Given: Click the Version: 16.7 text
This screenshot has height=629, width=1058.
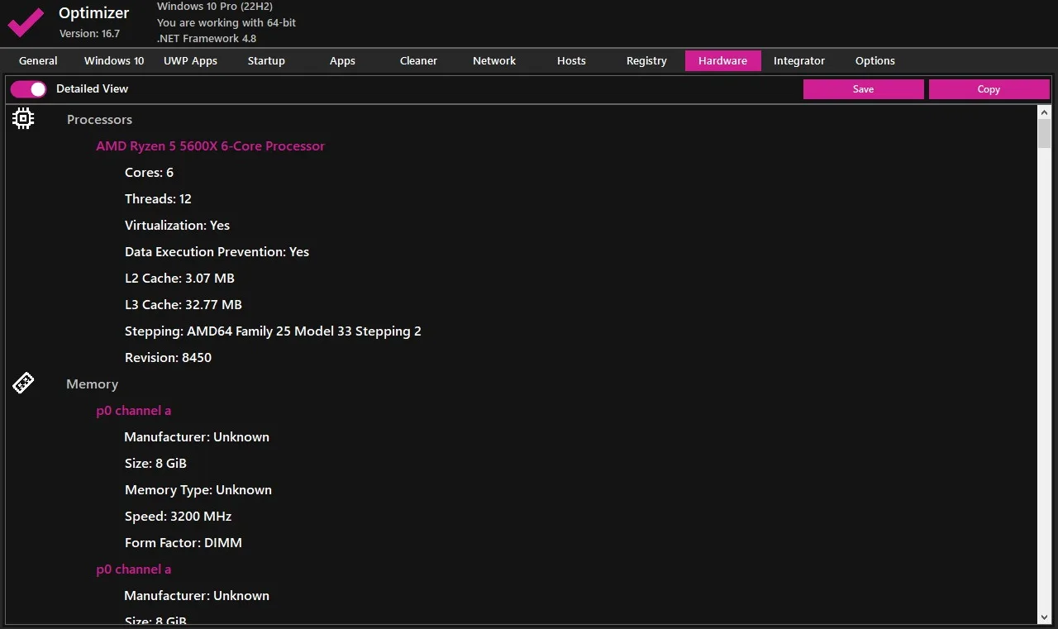Looking at the screenshot, I should [x=89, y=34].
